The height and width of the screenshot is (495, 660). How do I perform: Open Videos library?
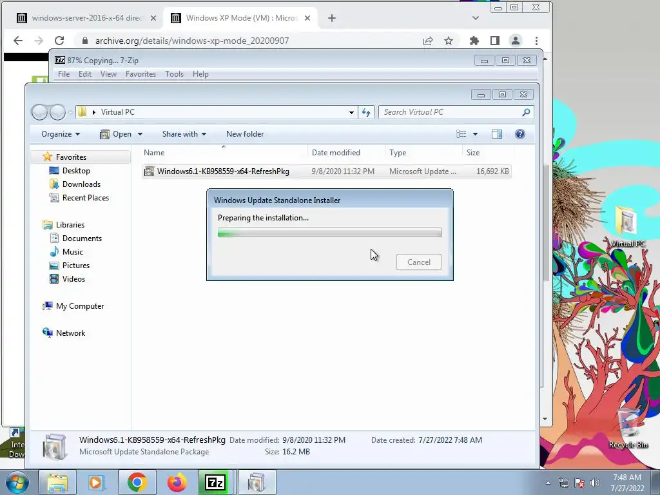click(73, 278)
